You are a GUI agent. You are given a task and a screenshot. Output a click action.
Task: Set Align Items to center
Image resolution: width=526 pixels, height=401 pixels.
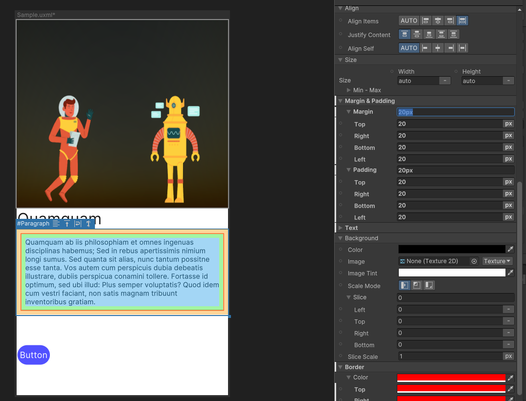point(438,21)
